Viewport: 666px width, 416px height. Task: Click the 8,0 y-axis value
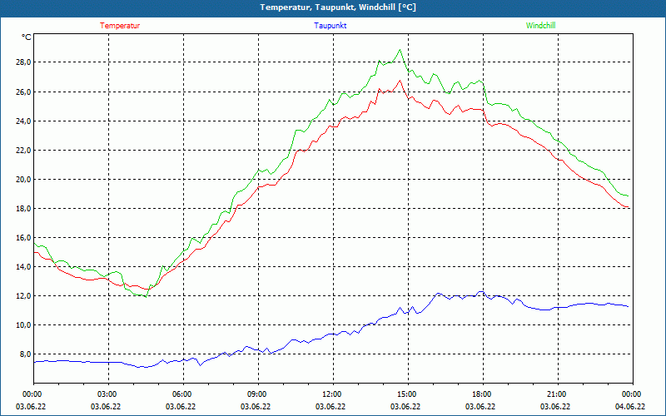[25, 354]
